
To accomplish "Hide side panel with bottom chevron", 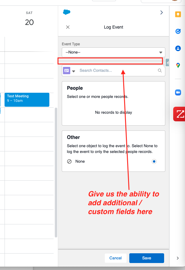I will click(x=178, y=258).
